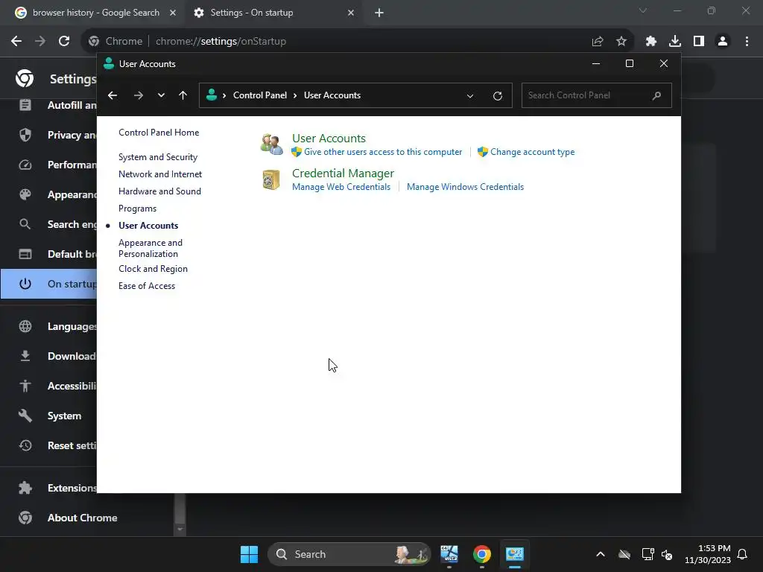Open Search engine section in Chrome settings

(x=48, y=224)
